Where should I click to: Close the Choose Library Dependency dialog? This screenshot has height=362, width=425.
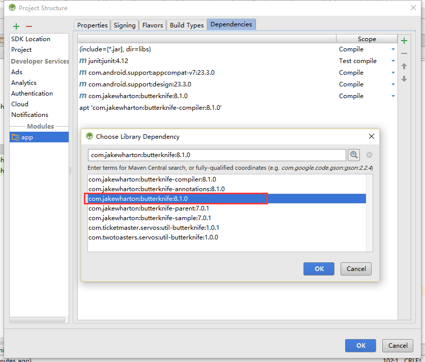tap(372, 136)
